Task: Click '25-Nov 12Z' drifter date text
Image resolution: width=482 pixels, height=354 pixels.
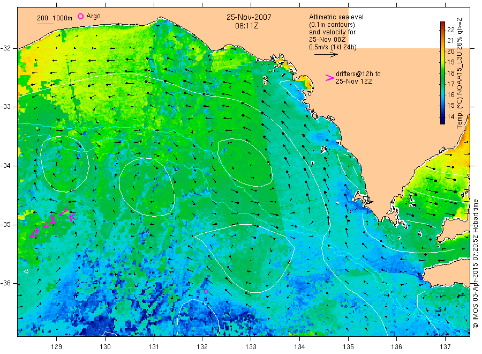Action: 354,82
